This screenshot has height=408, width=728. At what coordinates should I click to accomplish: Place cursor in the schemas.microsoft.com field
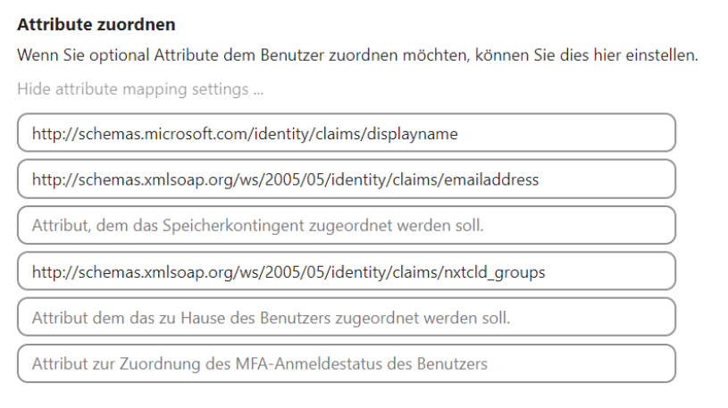coord(346,133)
